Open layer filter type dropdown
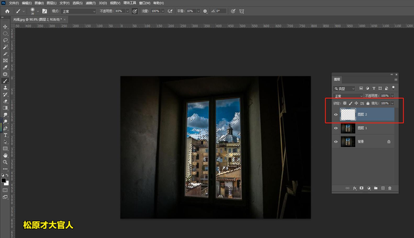 tap(344, 88)
